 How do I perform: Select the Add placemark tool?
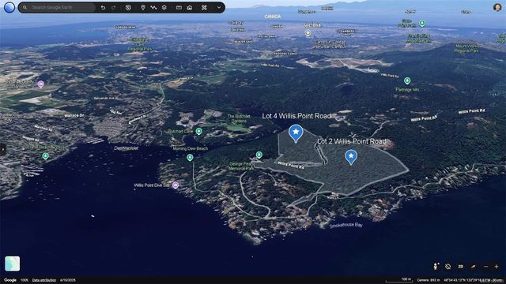tap(143, 7)
